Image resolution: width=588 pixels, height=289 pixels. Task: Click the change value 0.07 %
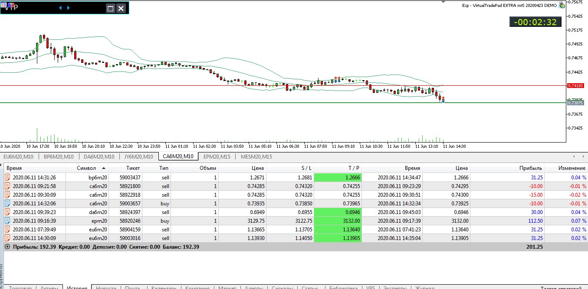tap(578, 221)
